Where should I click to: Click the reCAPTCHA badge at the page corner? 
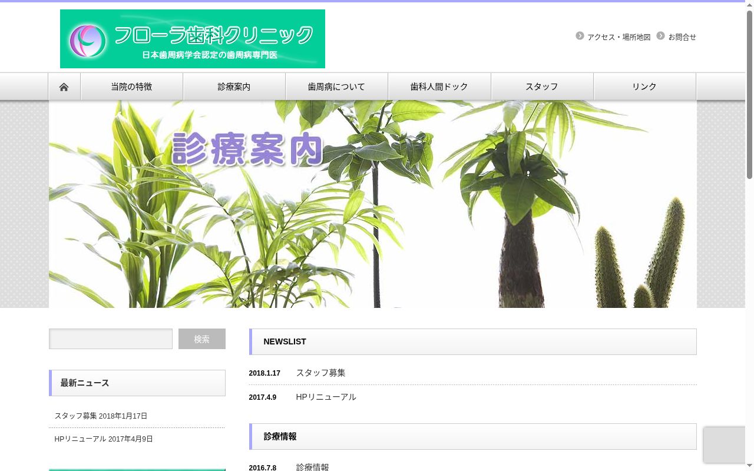click(x=725, y=445)
